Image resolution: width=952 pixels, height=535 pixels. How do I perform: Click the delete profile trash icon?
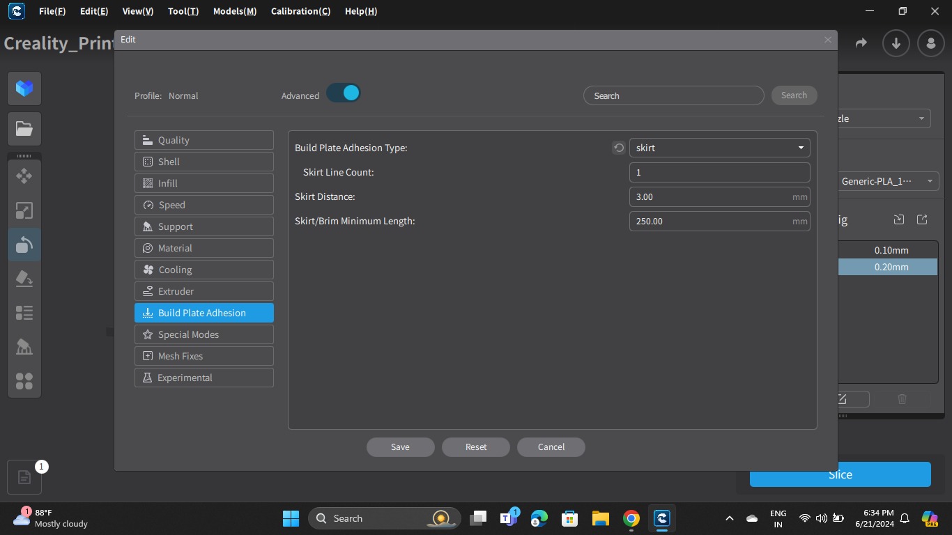coord(902,399)
